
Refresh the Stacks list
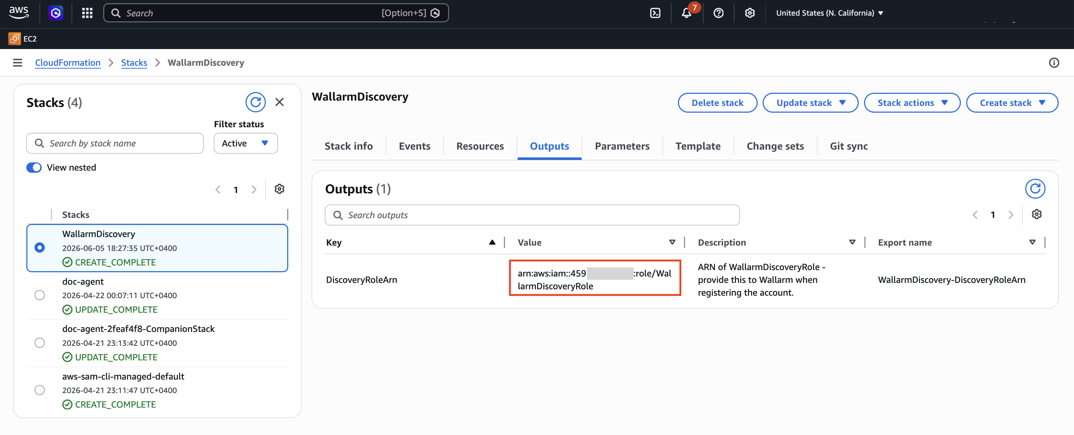[x=255, y=102]
